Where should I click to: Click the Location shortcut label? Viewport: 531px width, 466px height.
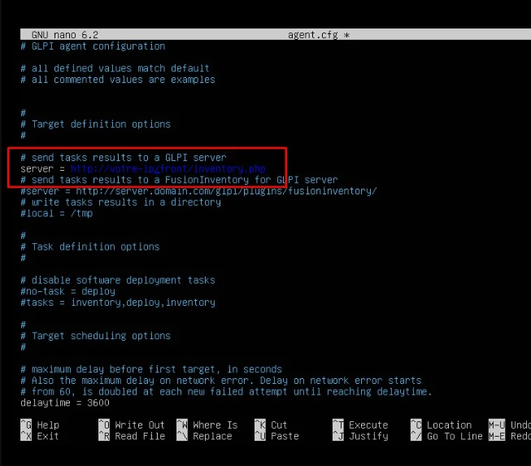(x=449, y=425)
